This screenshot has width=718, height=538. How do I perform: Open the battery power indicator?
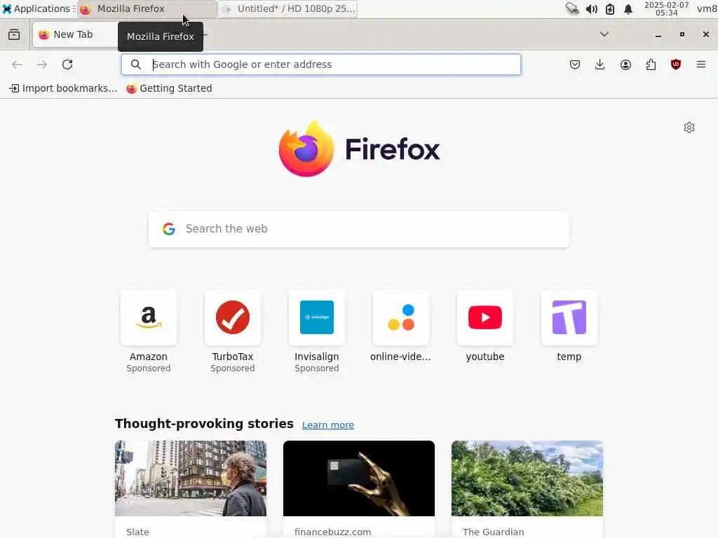point(610,9)
